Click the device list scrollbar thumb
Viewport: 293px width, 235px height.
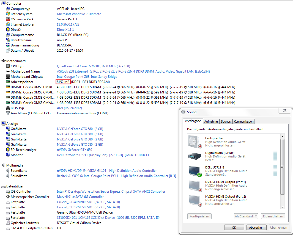point(283,167)
